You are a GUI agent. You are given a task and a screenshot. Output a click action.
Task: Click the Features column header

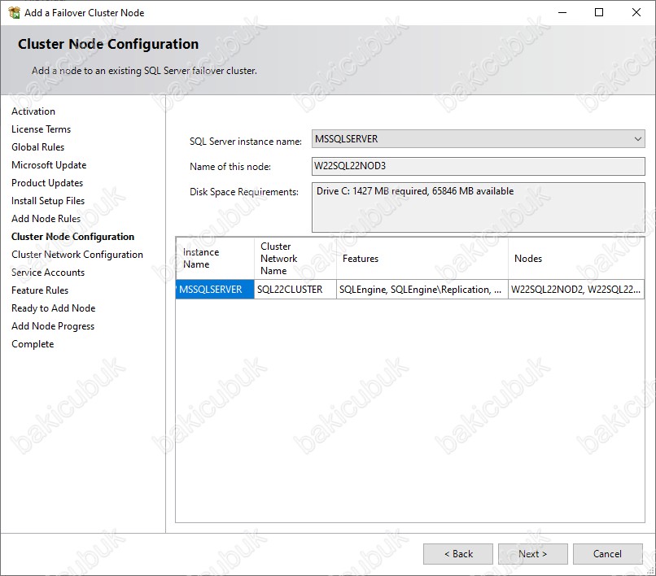coord(422,259)
